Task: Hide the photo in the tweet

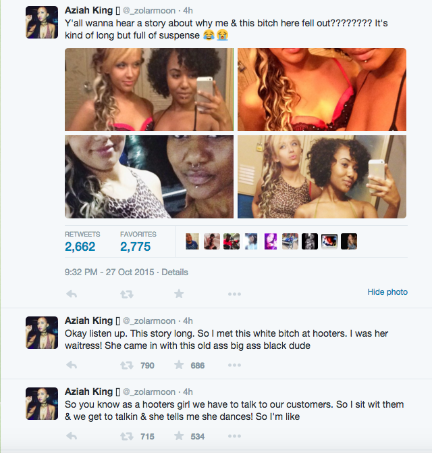Action: pos(387,292)
